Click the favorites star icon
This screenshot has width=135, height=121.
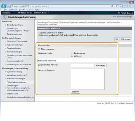[x=128, y=6]
